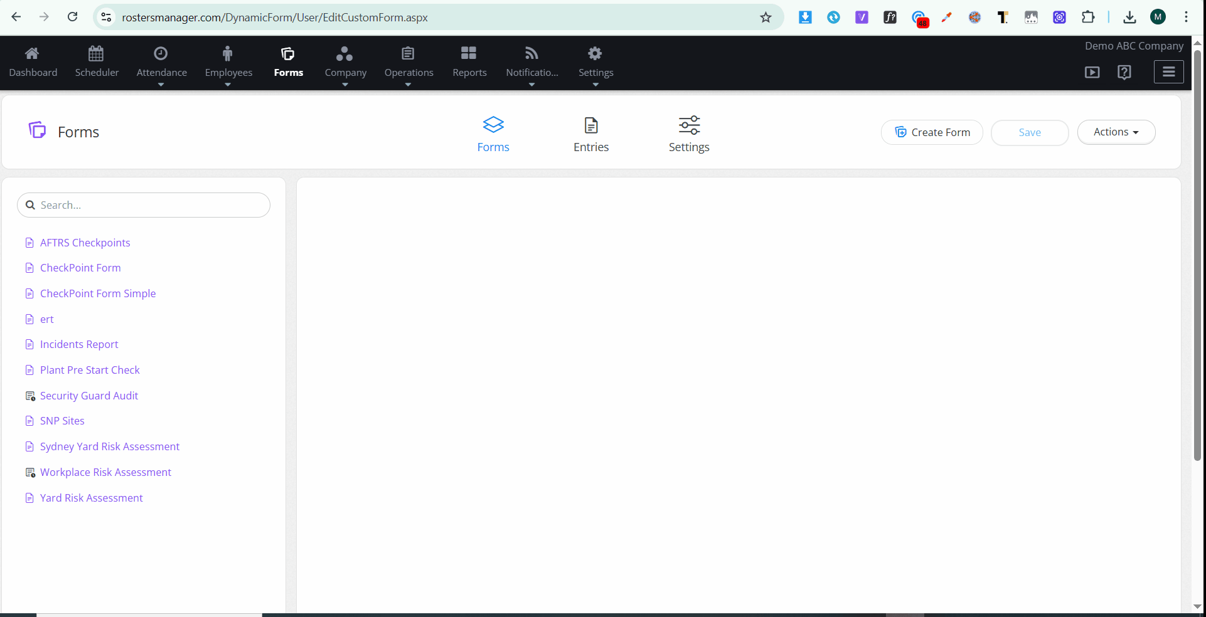1206x617 pixels.
Task: Select the Forms icon in navbar
Action: click(288, 53)
